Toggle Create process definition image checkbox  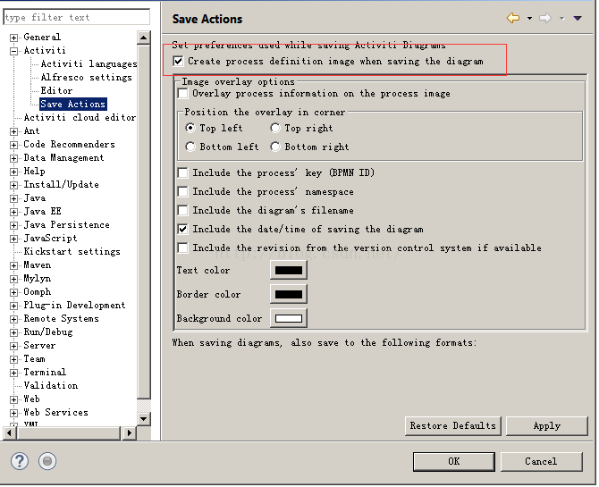click(x=179, y=61)
